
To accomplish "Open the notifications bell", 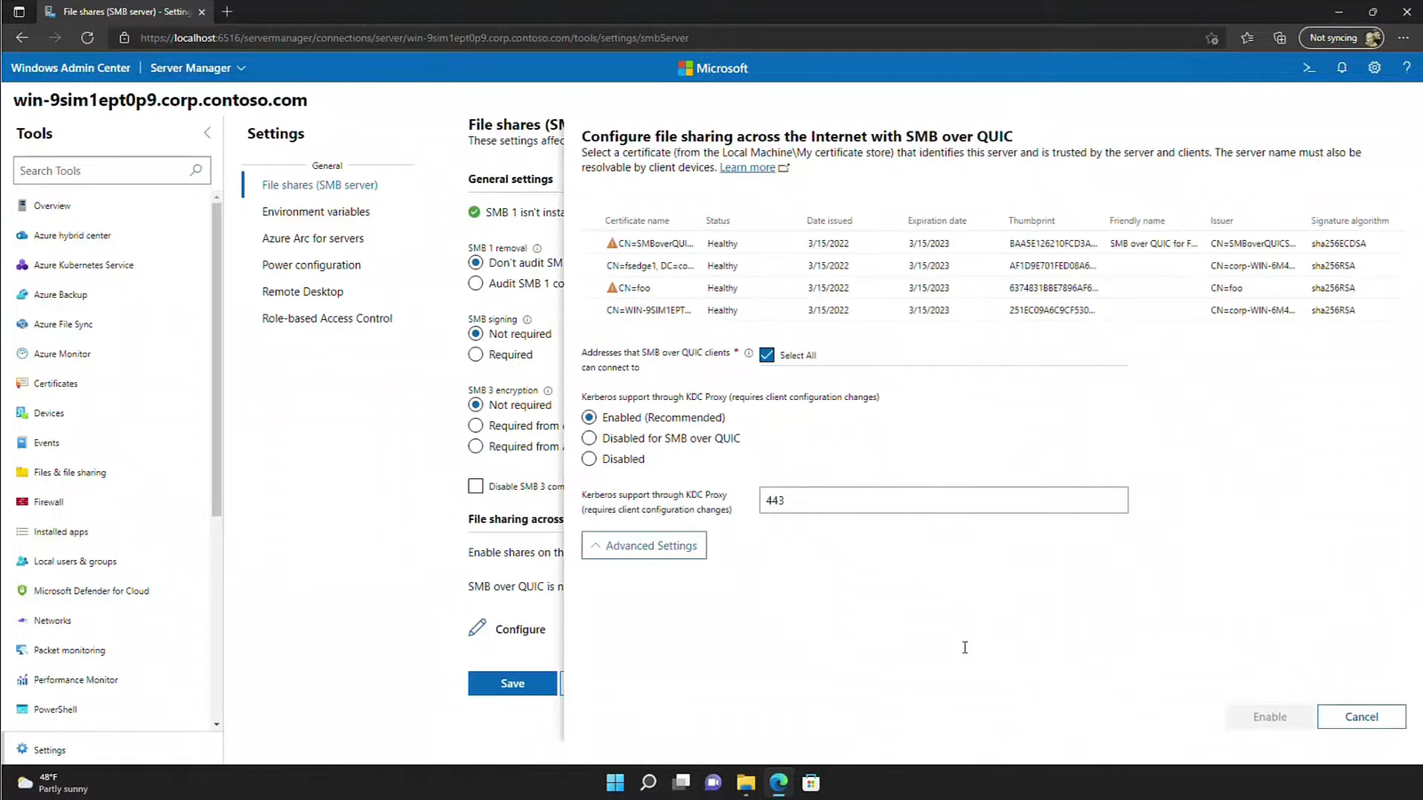I will click(x=1341, y=68).
